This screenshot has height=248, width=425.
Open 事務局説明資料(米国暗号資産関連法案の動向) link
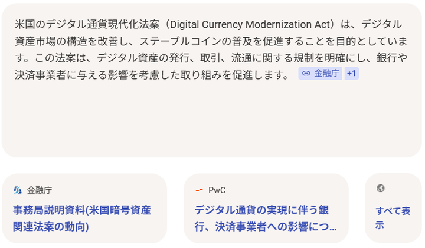coord(81,210)
